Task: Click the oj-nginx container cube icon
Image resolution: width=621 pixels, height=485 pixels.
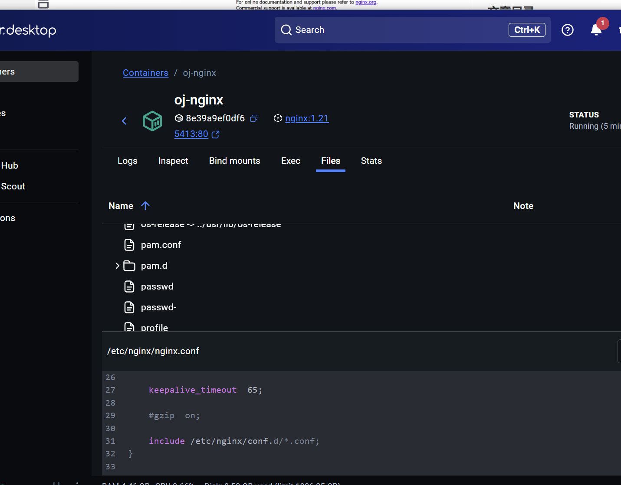Action: 152,121
